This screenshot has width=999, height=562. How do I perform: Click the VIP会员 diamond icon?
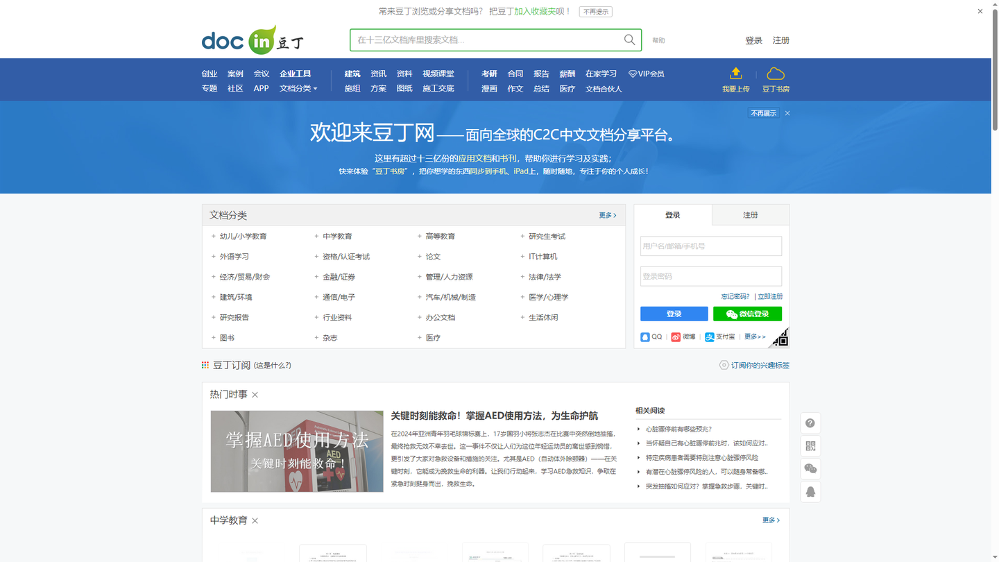[x=633, y=74]
